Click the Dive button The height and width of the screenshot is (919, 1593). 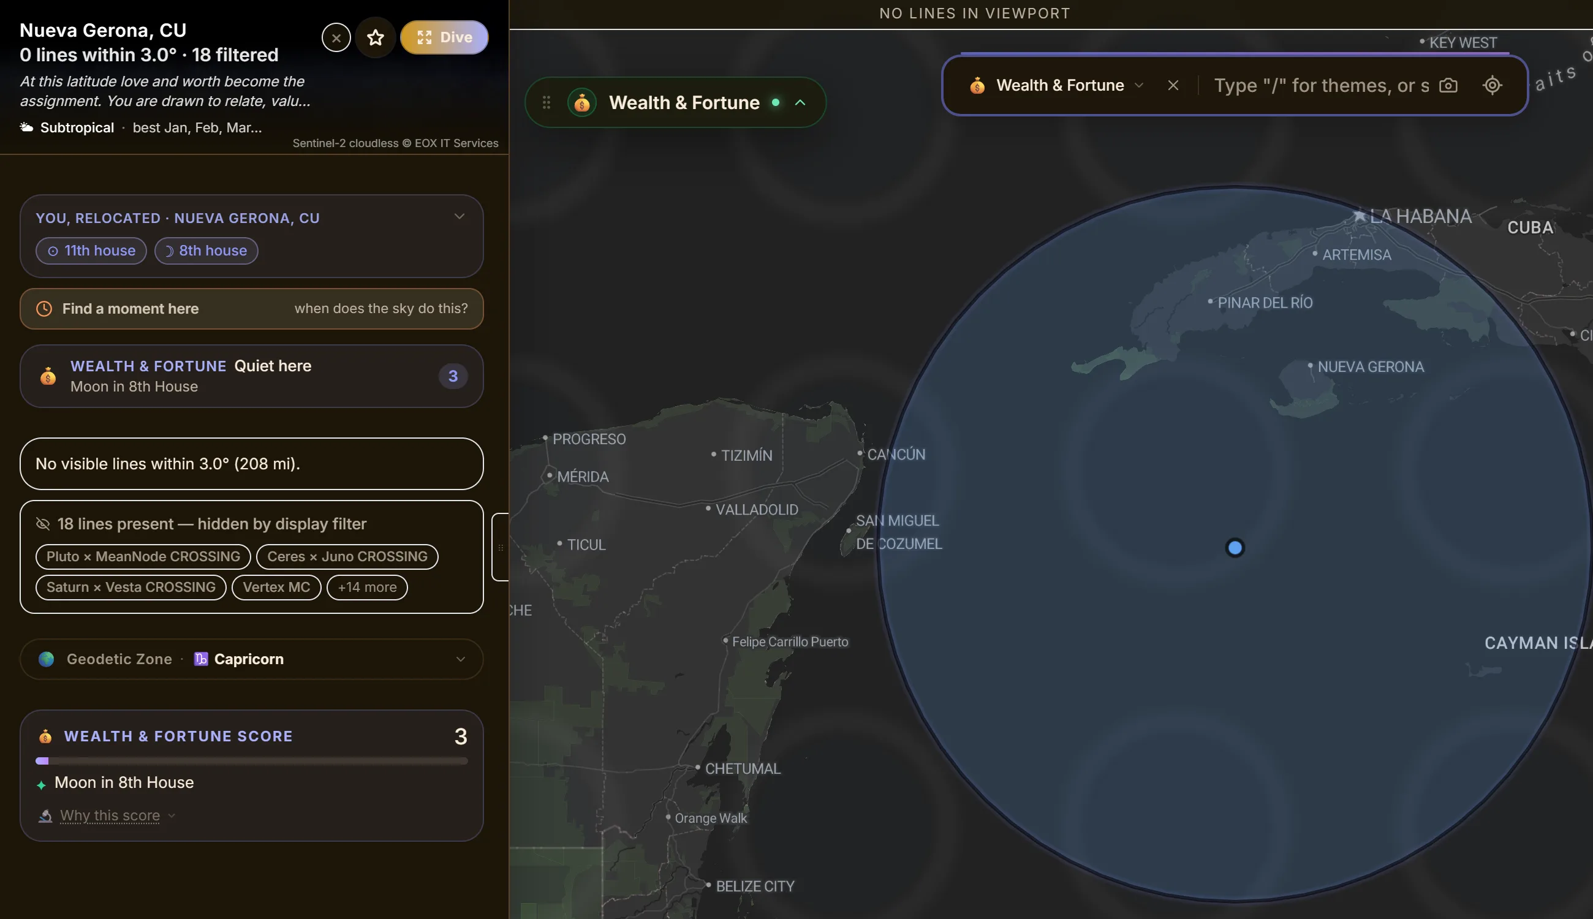[x=444, y=37]
